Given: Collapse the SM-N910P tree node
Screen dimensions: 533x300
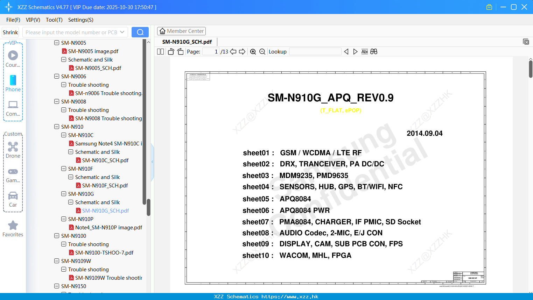Looking at the screenshot, I should tap(64, 219).
